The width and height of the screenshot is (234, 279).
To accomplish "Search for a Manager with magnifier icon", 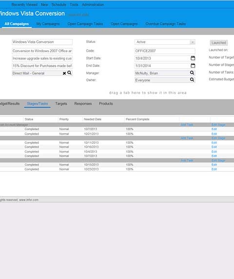I will tap(192, 73).
